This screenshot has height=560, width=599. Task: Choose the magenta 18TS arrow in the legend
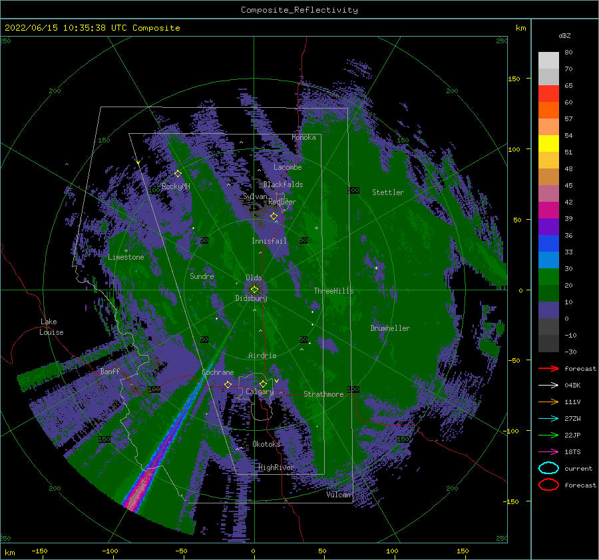pyautogui.click(x=548, y=451)
